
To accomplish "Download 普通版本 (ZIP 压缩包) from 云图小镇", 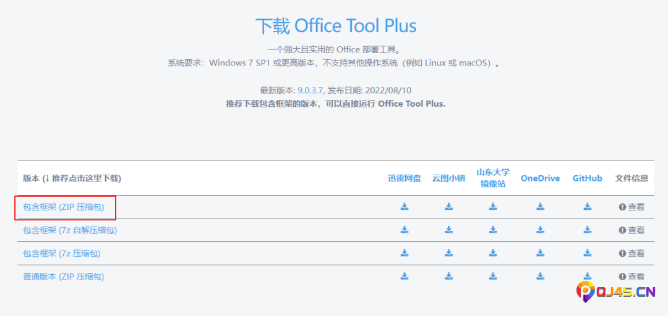I will (x=448, y=276).
